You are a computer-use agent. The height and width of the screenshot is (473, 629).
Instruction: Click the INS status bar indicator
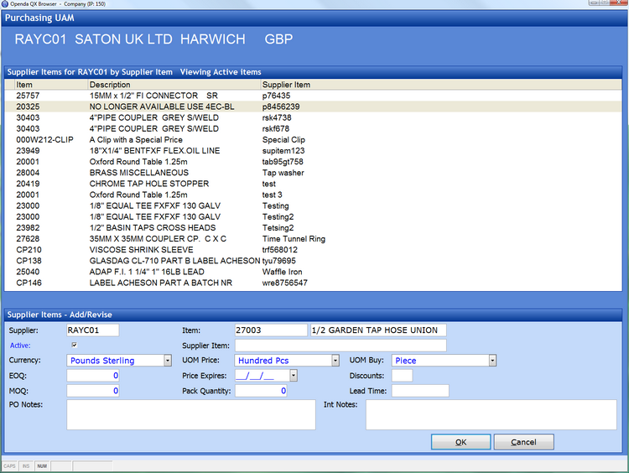pyautogui.click(x=26, y=465)
